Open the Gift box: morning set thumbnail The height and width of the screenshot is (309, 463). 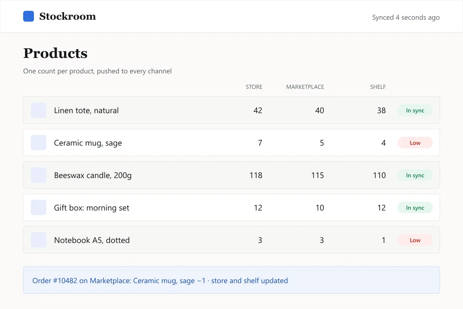39,207
